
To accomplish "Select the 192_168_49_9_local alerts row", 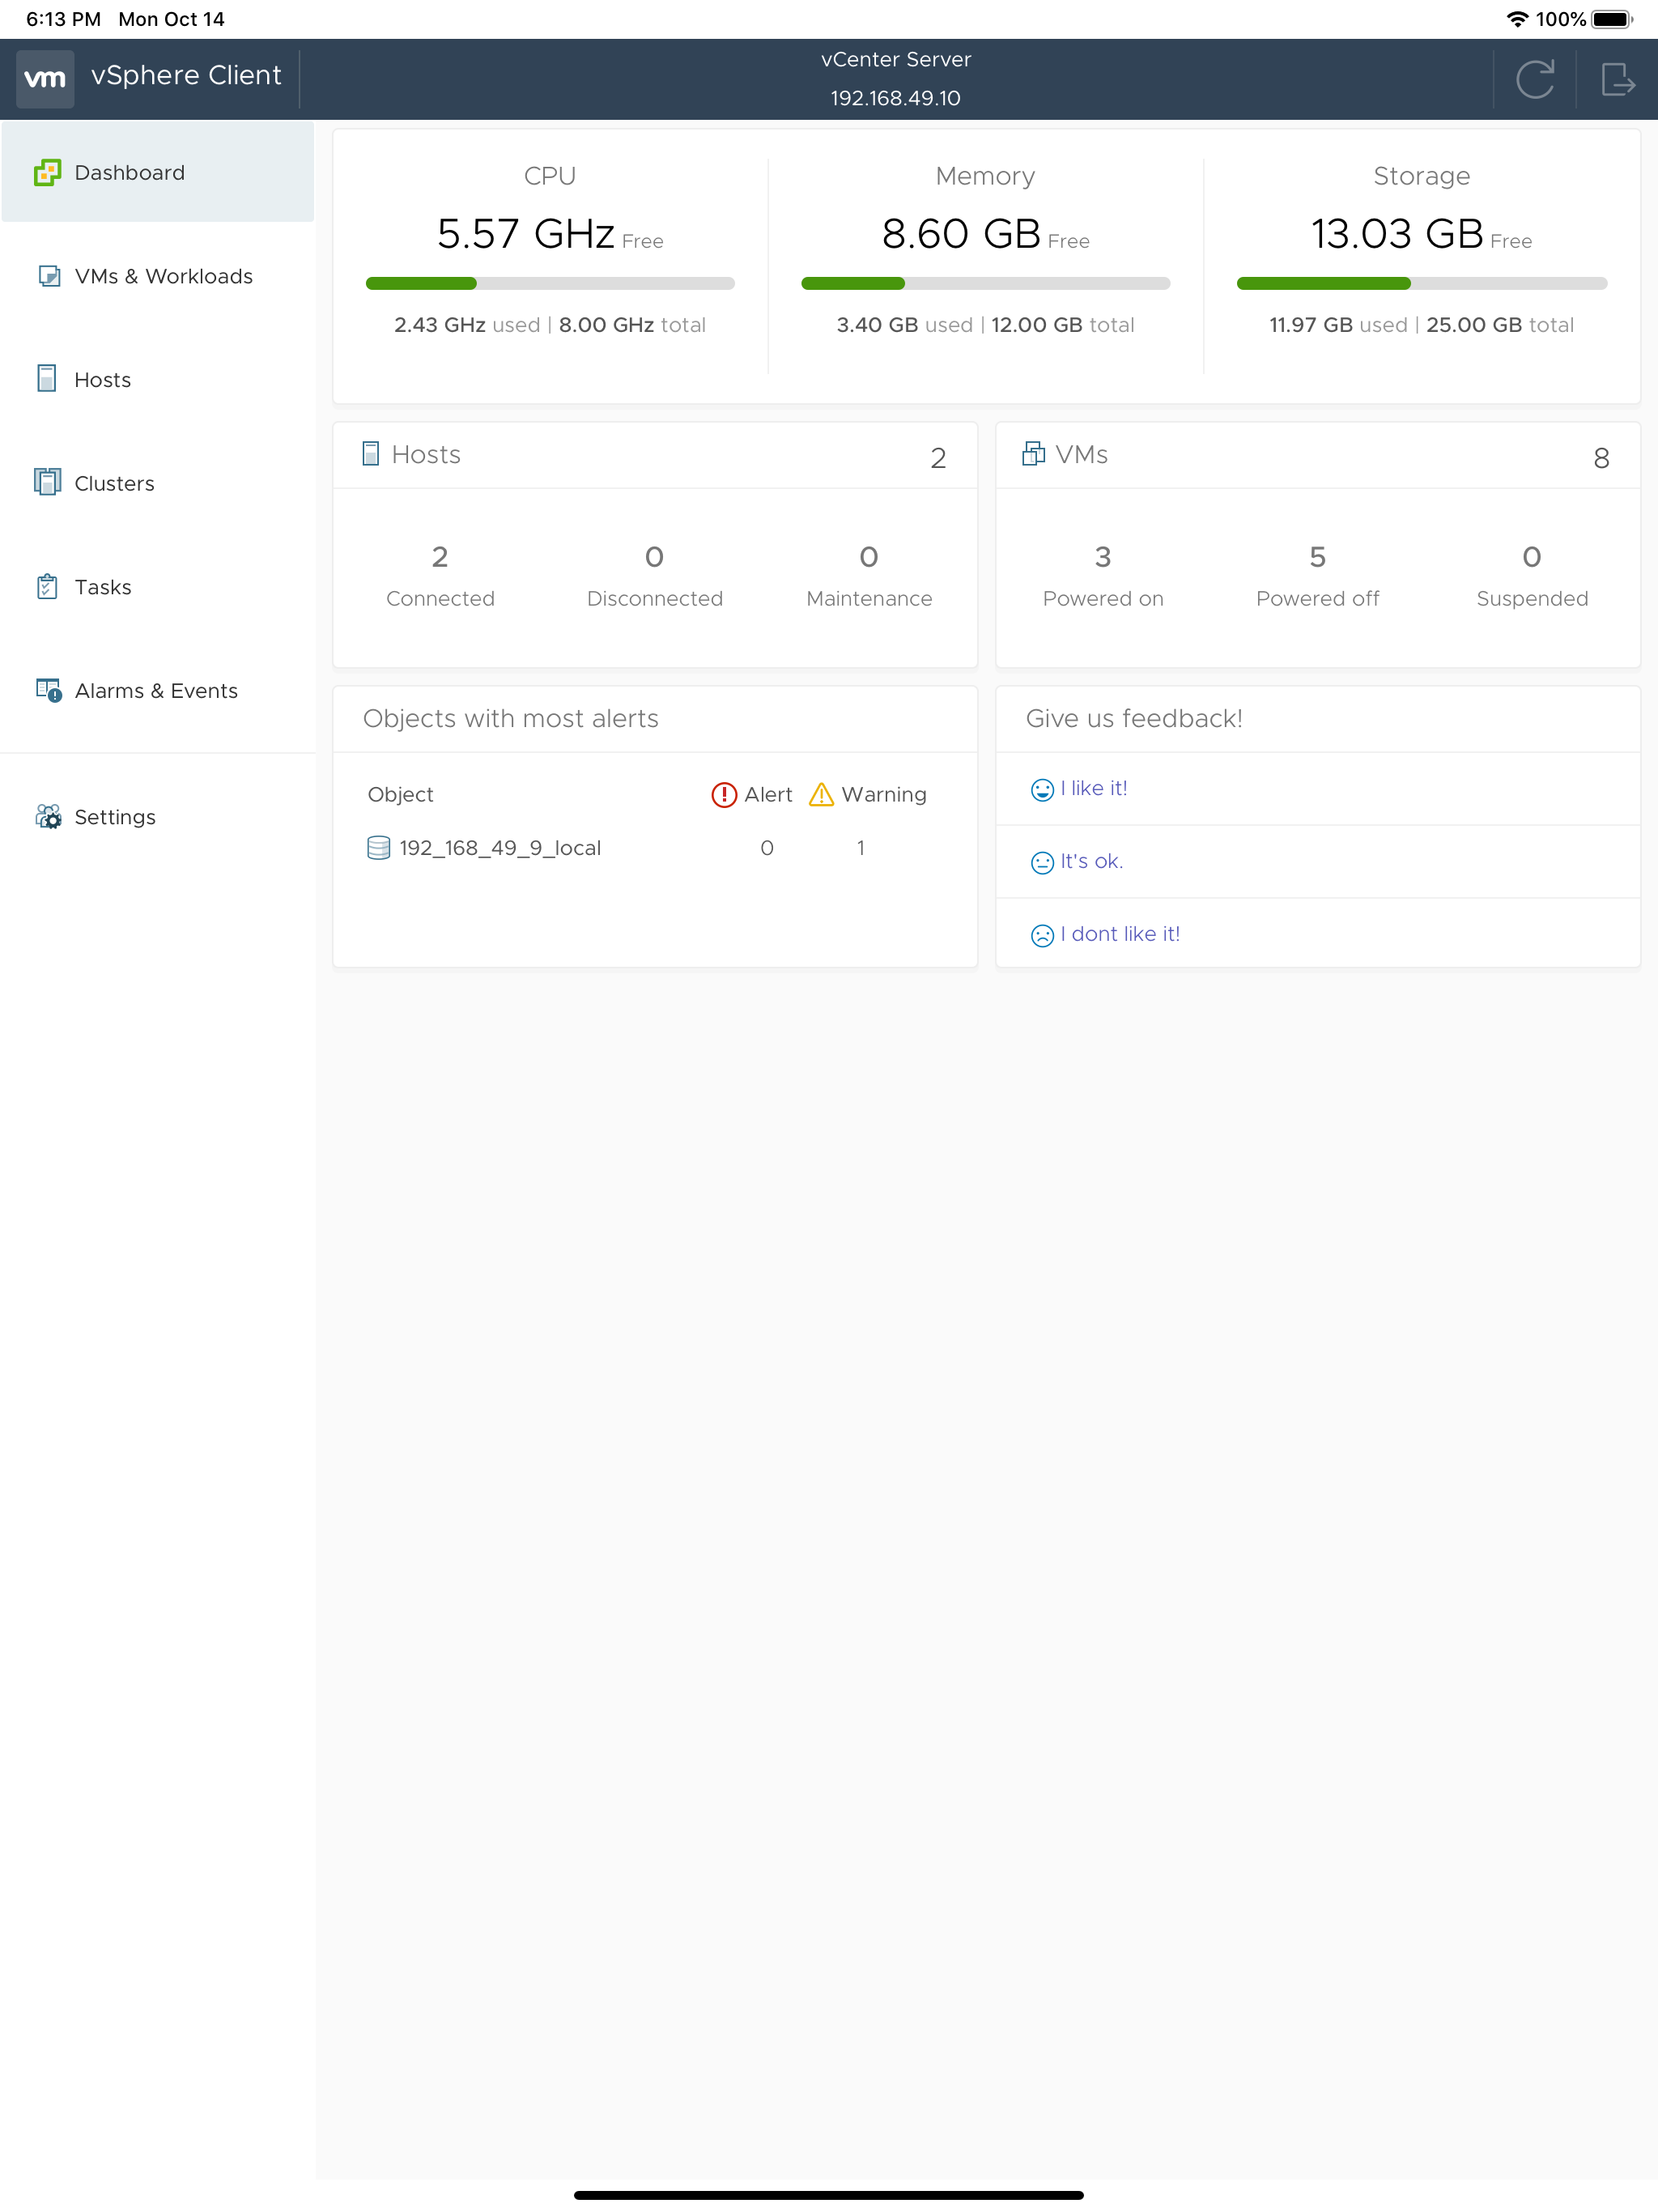I will (655, 848).
